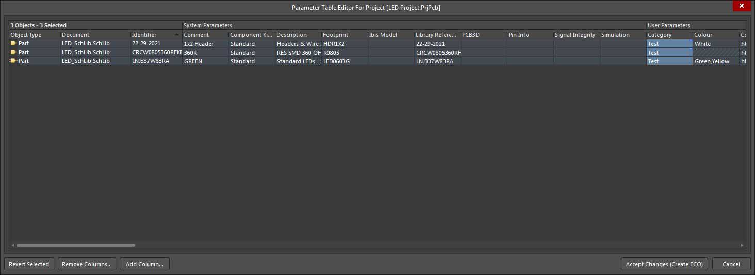This screenshot has height=275, width=755.
Task: Click the Object Type column header
Action: (x=34, y=35)
